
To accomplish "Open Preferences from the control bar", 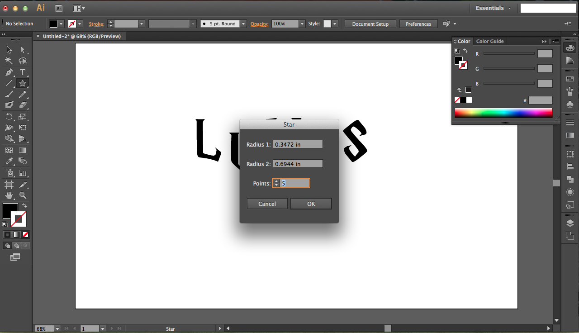I will tap(418, 24).
